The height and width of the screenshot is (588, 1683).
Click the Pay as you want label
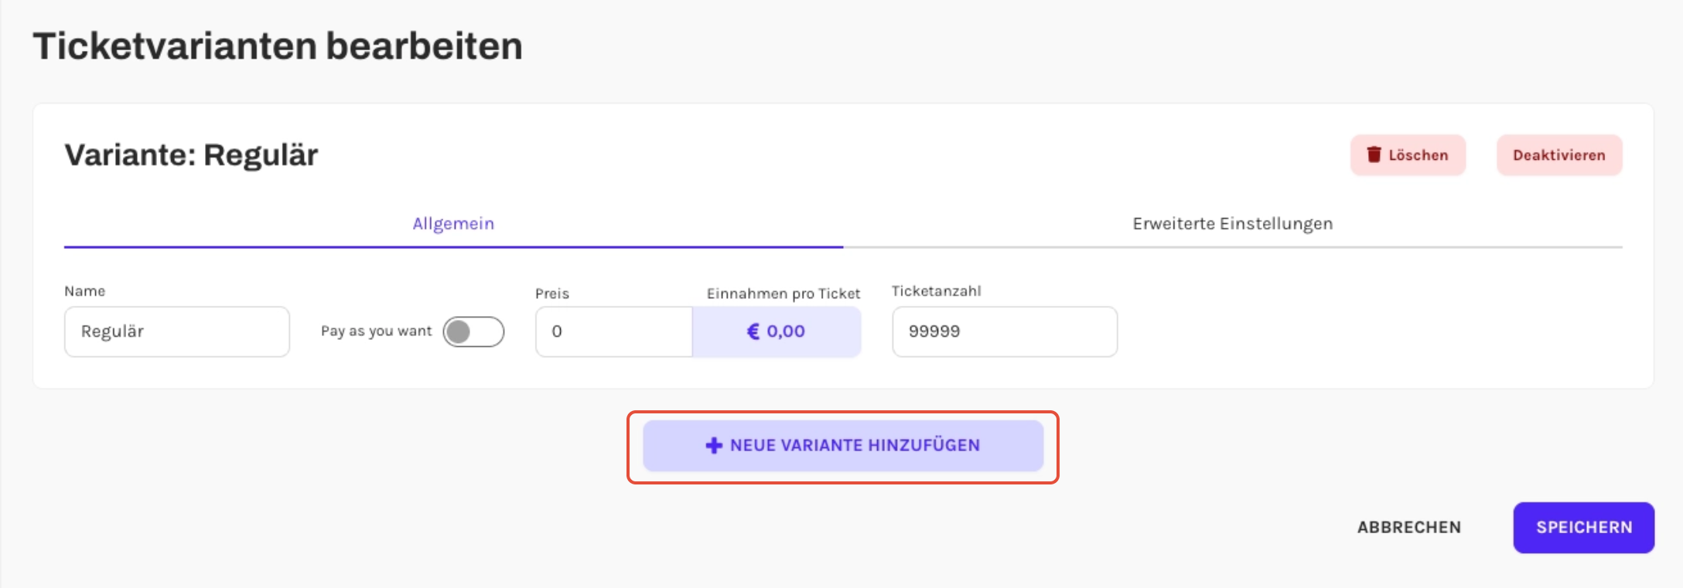pyautogui.click(x=377, y=331)
